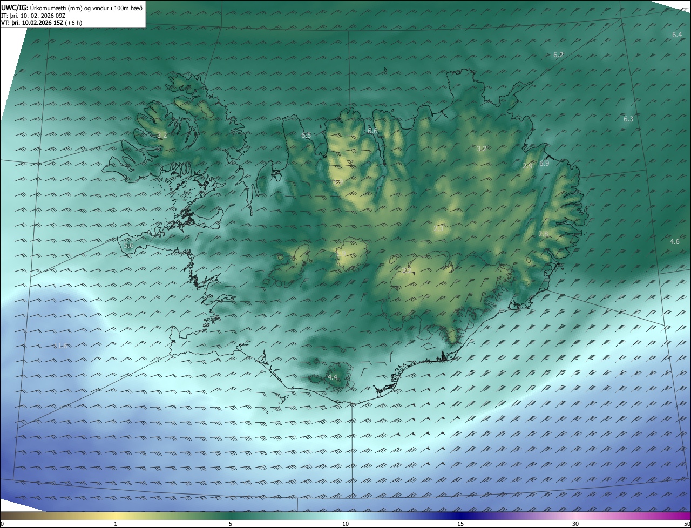691x528 pixels.
Task: Click the 6.5 value label
Action: (306, 135)
